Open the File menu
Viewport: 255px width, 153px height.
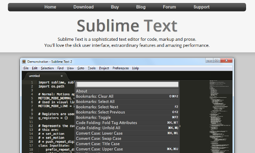point(26,68)
